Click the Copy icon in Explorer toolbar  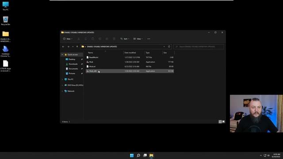86,39
